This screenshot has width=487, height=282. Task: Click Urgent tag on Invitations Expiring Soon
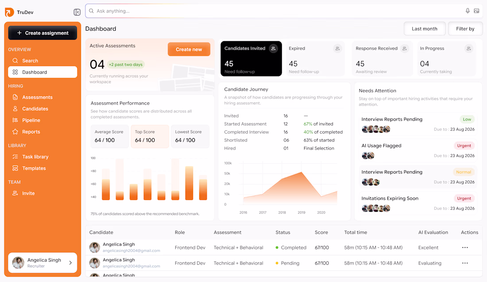(464, 198)
